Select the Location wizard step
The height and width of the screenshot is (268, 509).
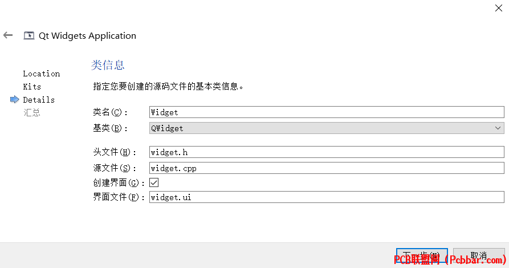(41, 74)
